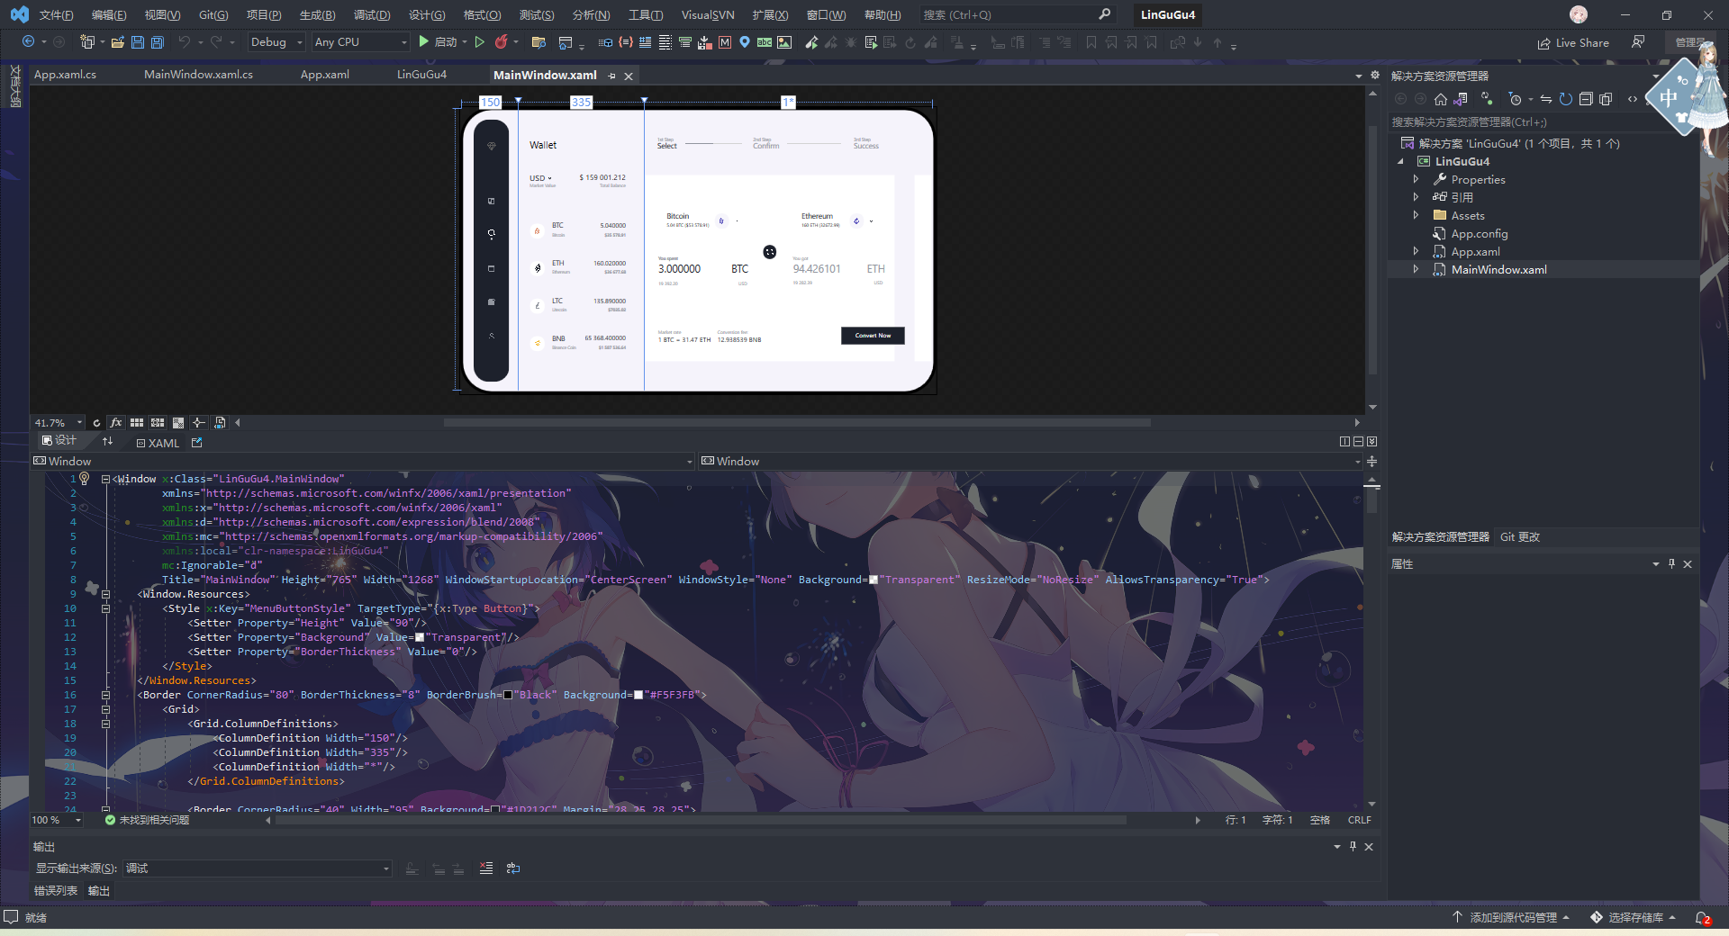
Task: Open the 生成(B) Build menu
Action: [x=317, y=15]
